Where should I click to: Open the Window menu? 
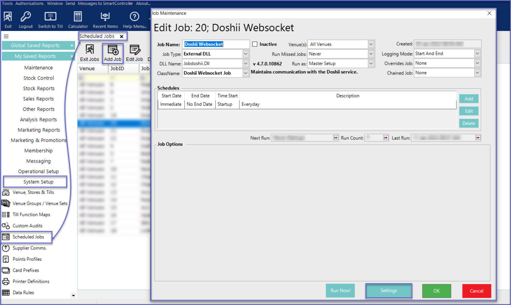pos(55,3)
